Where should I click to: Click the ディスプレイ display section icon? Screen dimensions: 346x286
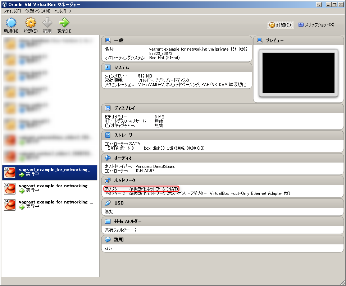pos(108,108)
